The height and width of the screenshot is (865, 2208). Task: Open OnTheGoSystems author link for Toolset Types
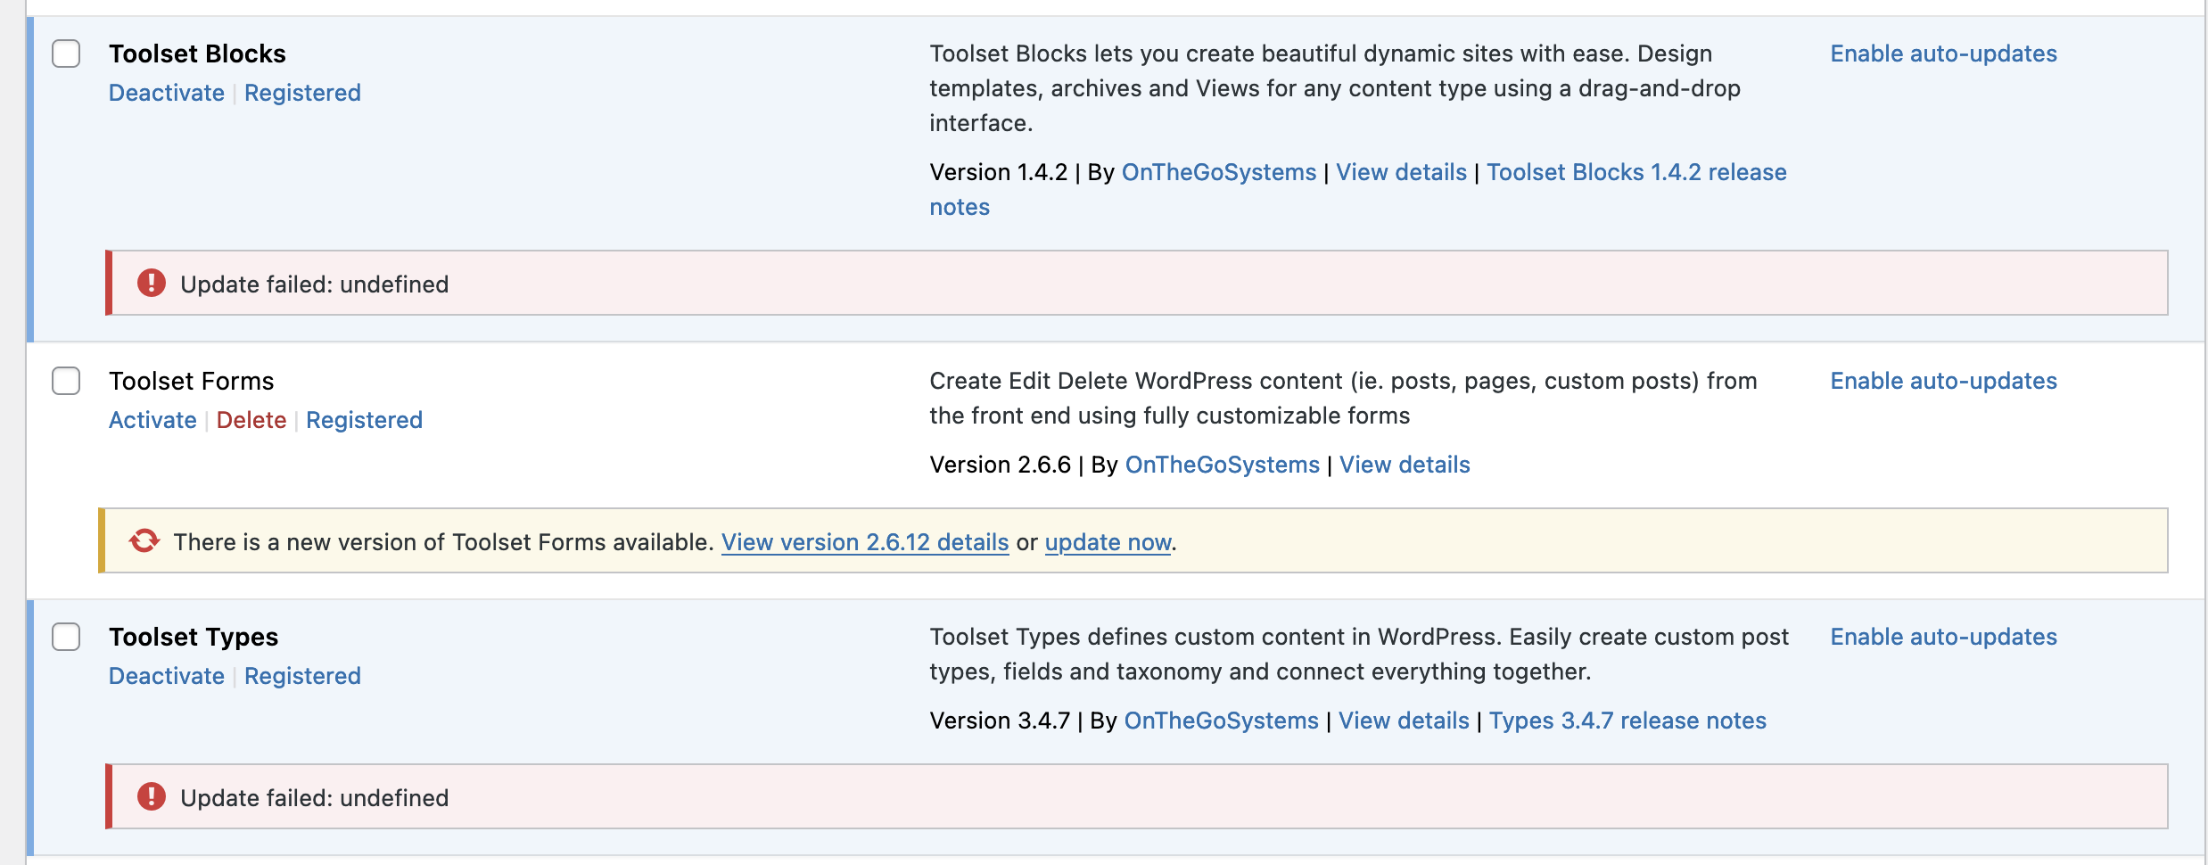click(x=1221, y=721)
